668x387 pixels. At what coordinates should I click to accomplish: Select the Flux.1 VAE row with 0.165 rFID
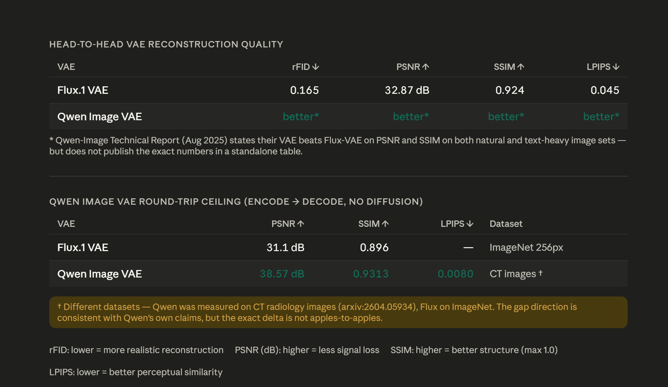point(338,90)
